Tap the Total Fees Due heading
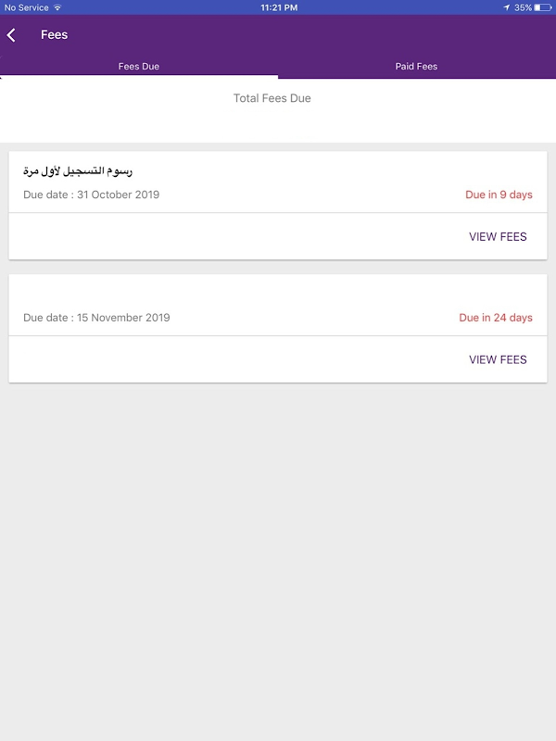The width and height of the screenshot is (556, 741). click(x=272, y=98)
